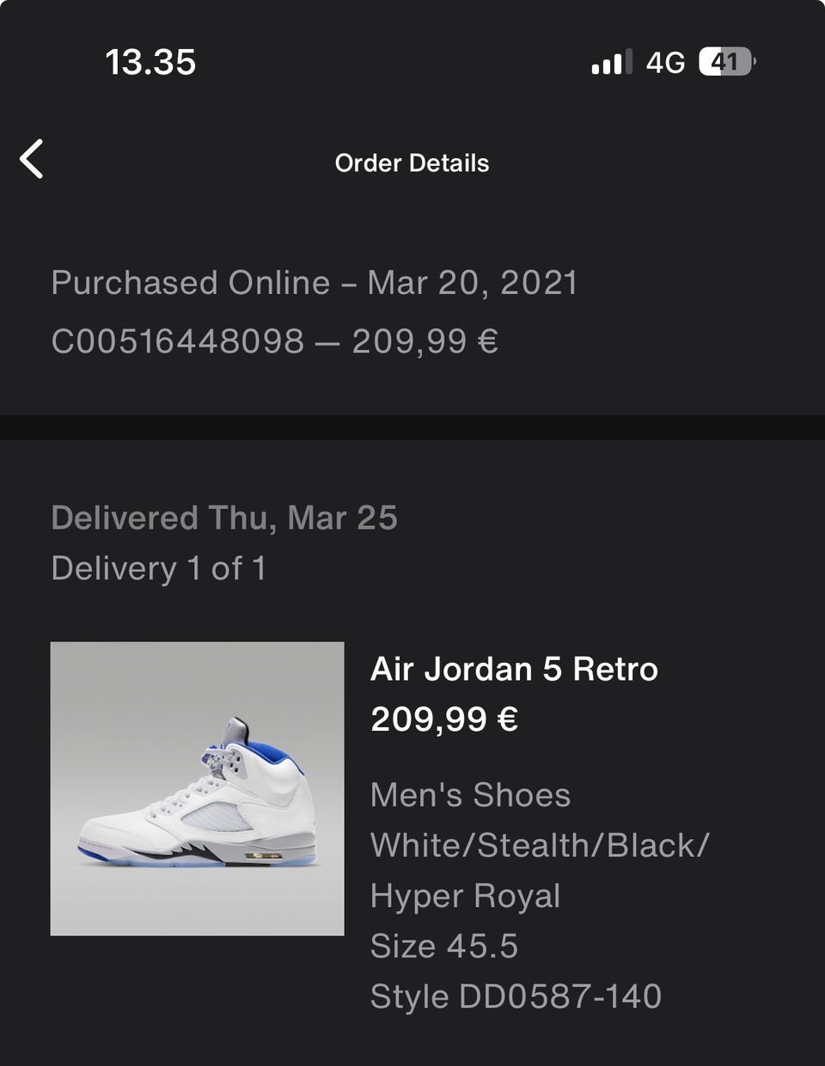
Task: Tap the Hyper Royal color text
Action: (x=465, y=896)
